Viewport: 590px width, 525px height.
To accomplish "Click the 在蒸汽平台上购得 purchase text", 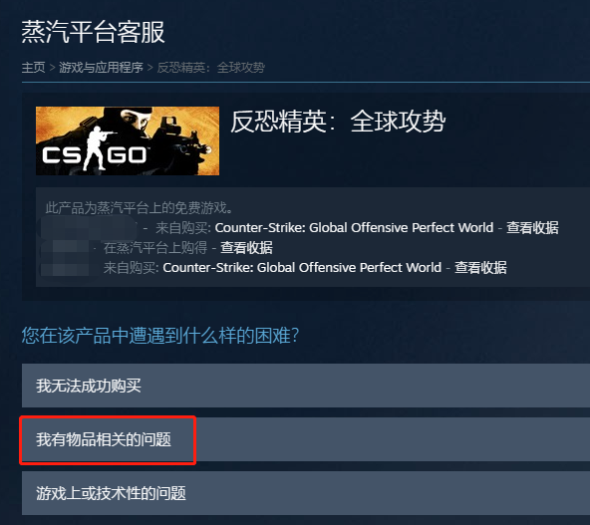I will (x=155, y=248).
